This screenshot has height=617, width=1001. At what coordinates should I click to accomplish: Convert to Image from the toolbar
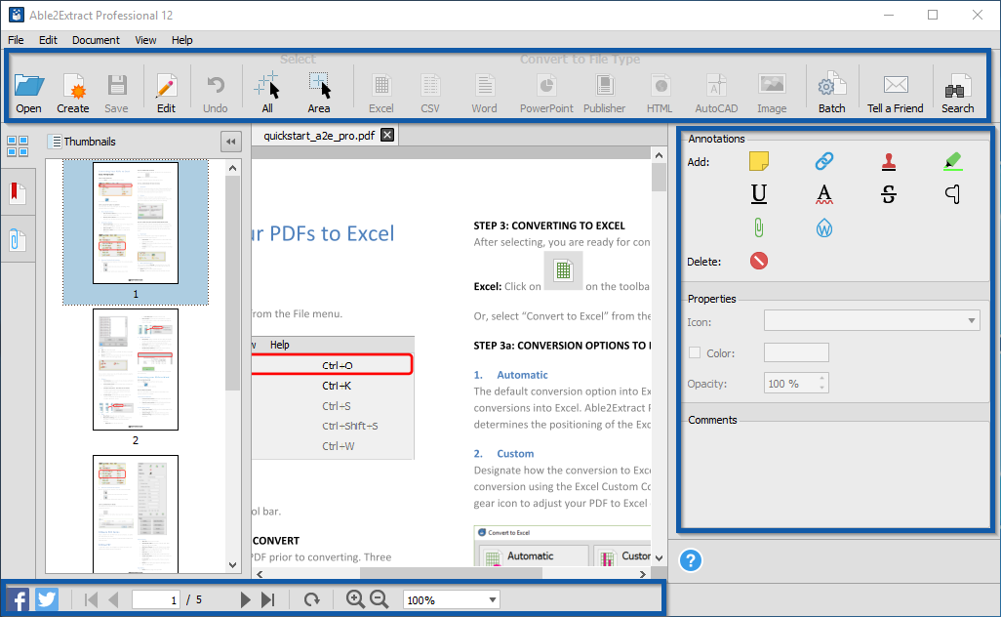tap(772, 94)
